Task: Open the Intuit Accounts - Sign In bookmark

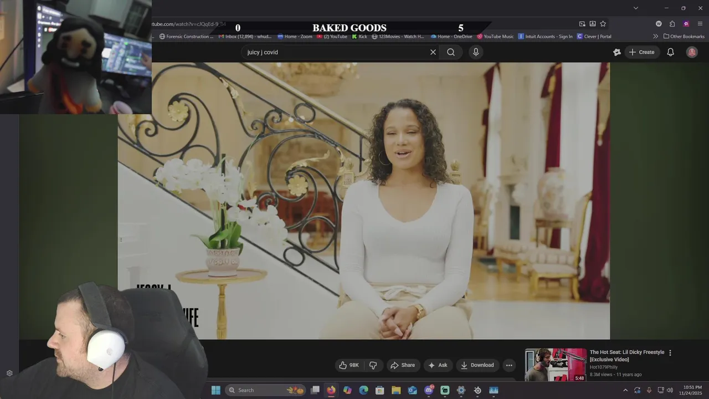Action: [545, 37]
